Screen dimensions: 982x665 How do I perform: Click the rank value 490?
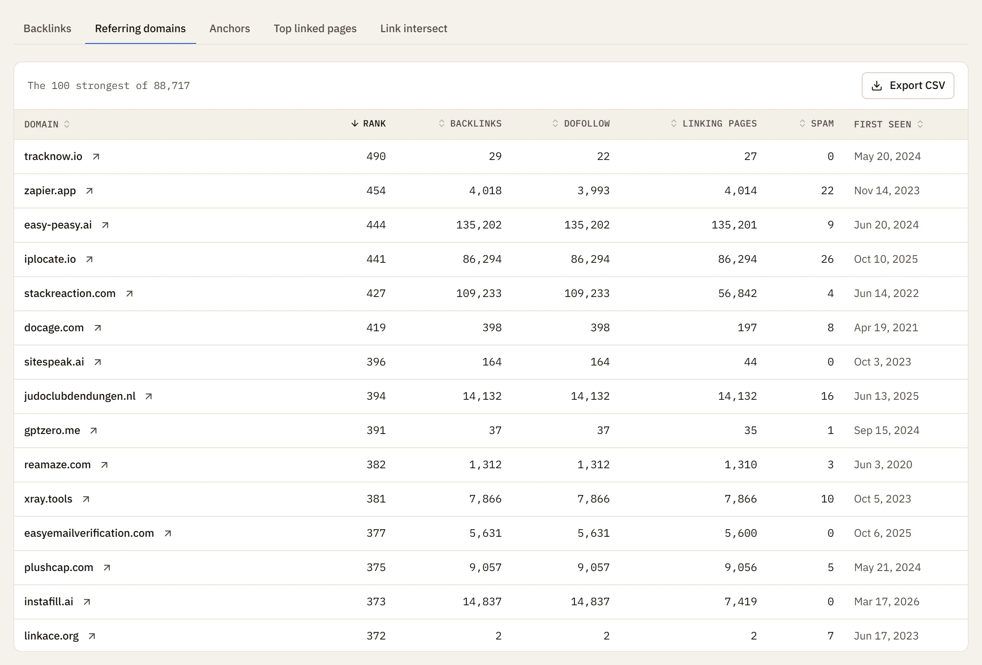coord(376,156)
